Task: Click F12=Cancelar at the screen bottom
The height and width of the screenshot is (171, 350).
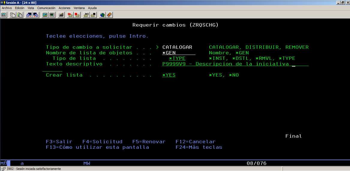Action: click(195, 142)
